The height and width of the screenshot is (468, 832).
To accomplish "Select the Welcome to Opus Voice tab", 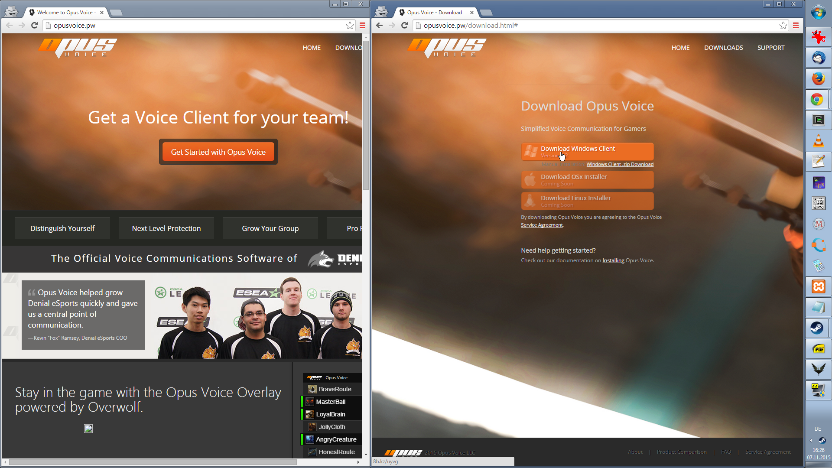I will pos(65,13).
